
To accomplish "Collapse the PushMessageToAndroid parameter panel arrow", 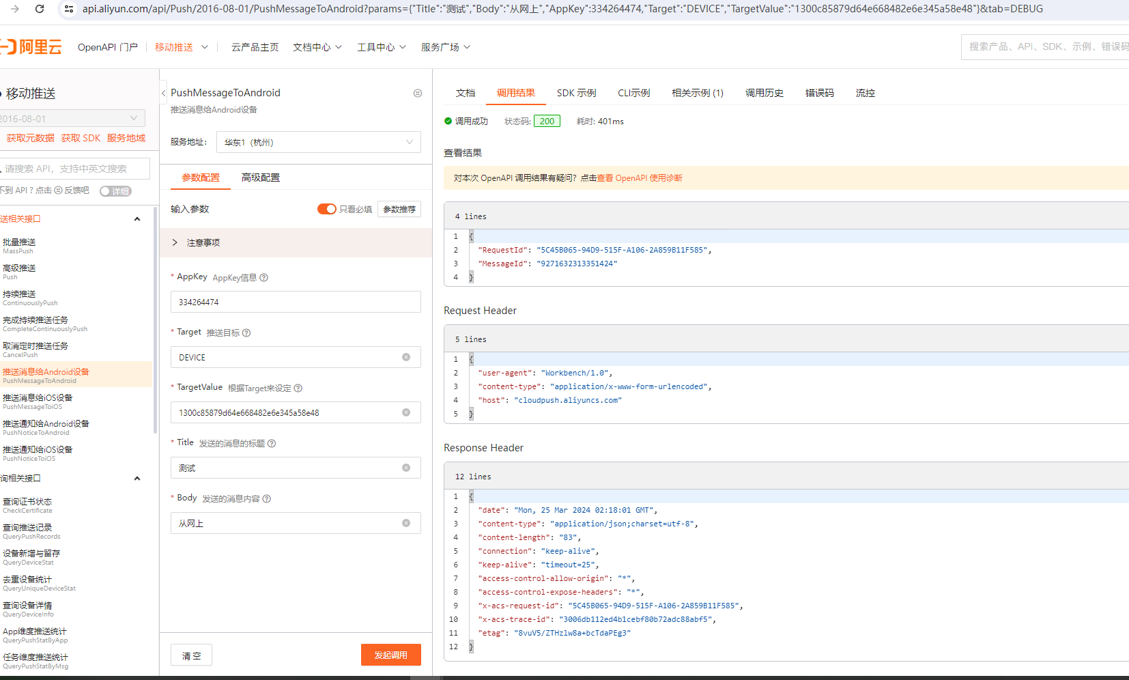I will click(164, 93).
